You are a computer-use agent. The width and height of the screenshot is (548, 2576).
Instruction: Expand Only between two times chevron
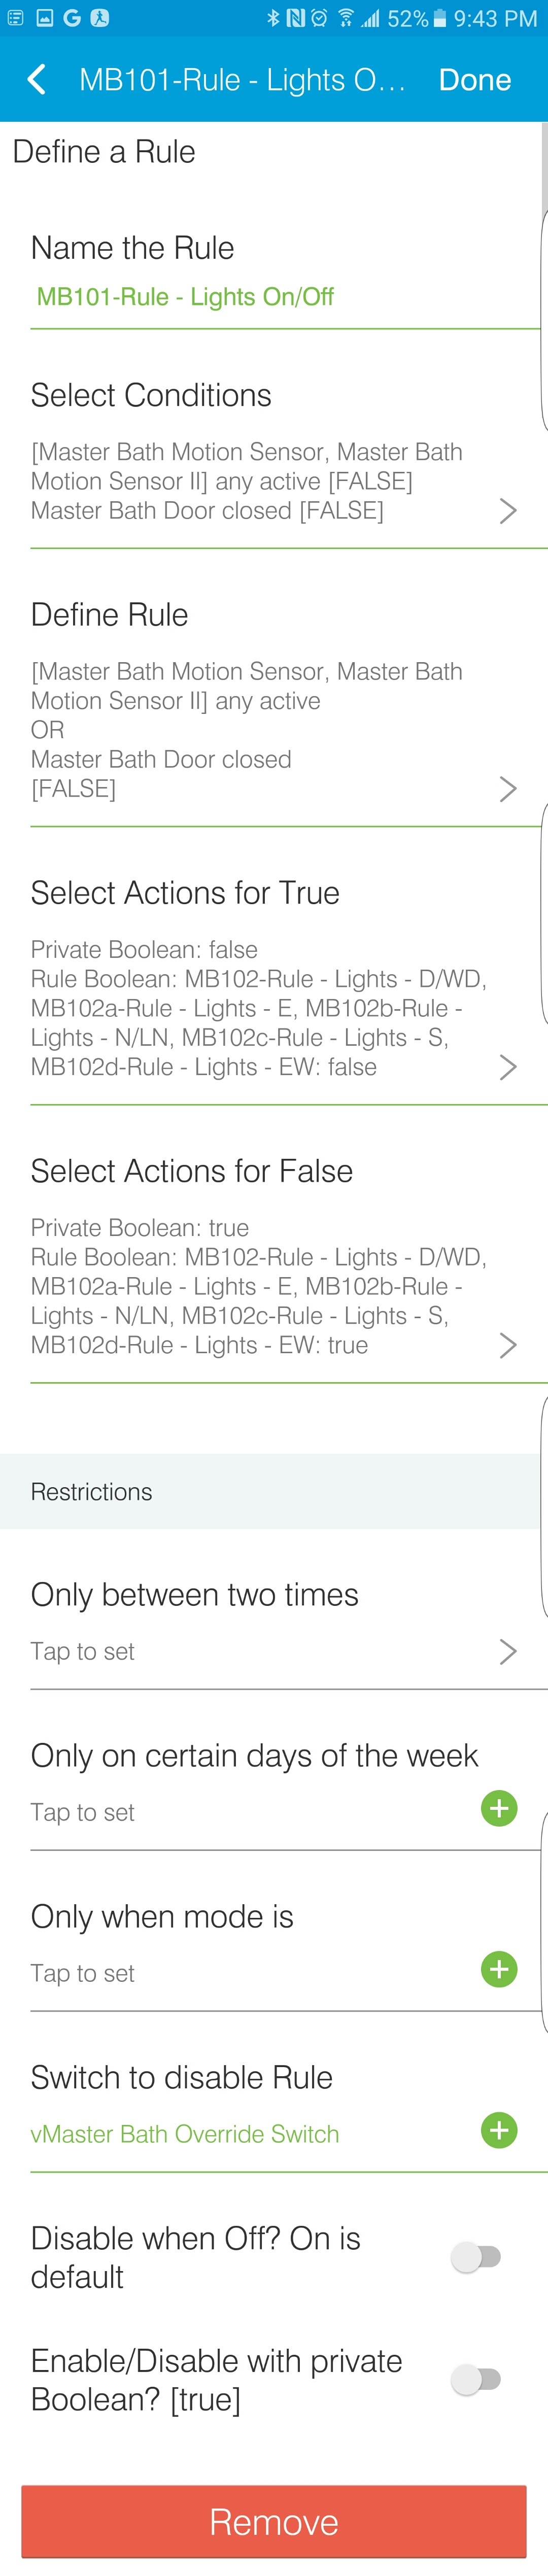pos(508,1651)
